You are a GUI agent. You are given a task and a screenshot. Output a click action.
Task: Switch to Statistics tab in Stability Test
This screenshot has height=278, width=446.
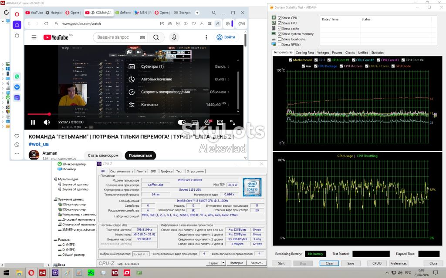click(378, 53)
